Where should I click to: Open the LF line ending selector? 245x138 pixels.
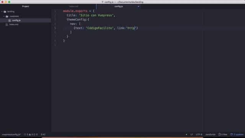click(x=191, y=135)
